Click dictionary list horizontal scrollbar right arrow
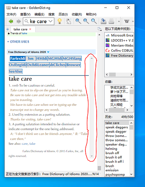The width and height of the screenshot is (145, 187). click(x=131, y=74)
